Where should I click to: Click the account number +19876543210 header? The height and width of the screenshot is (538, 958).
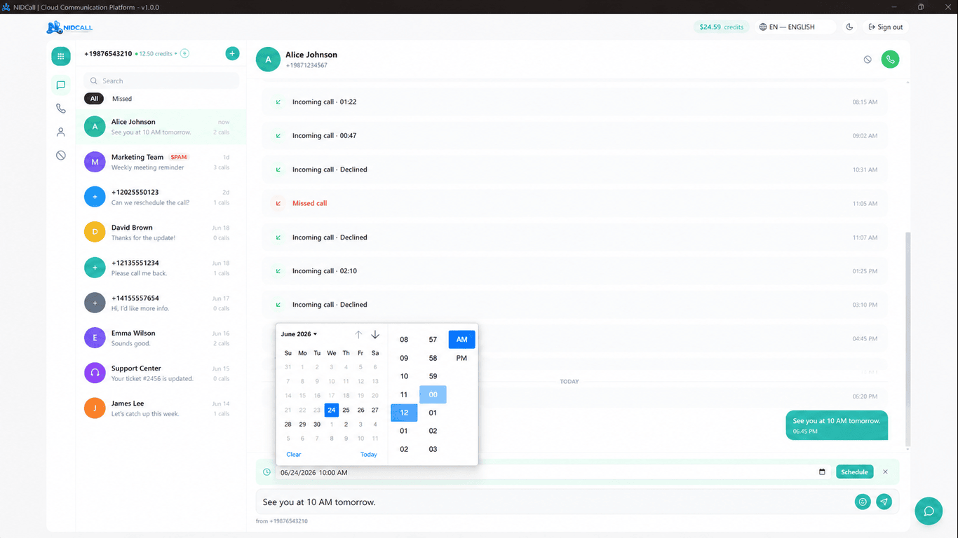(x=108, y=54)
